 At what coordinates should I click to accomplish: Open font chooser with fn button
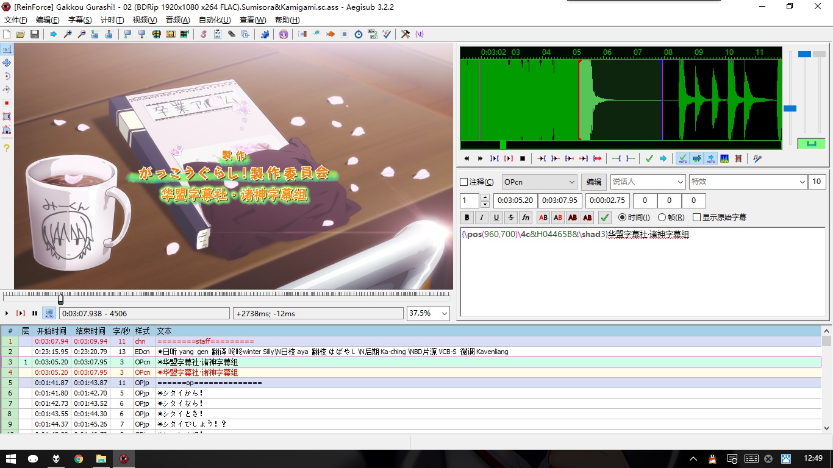point(526,217)
